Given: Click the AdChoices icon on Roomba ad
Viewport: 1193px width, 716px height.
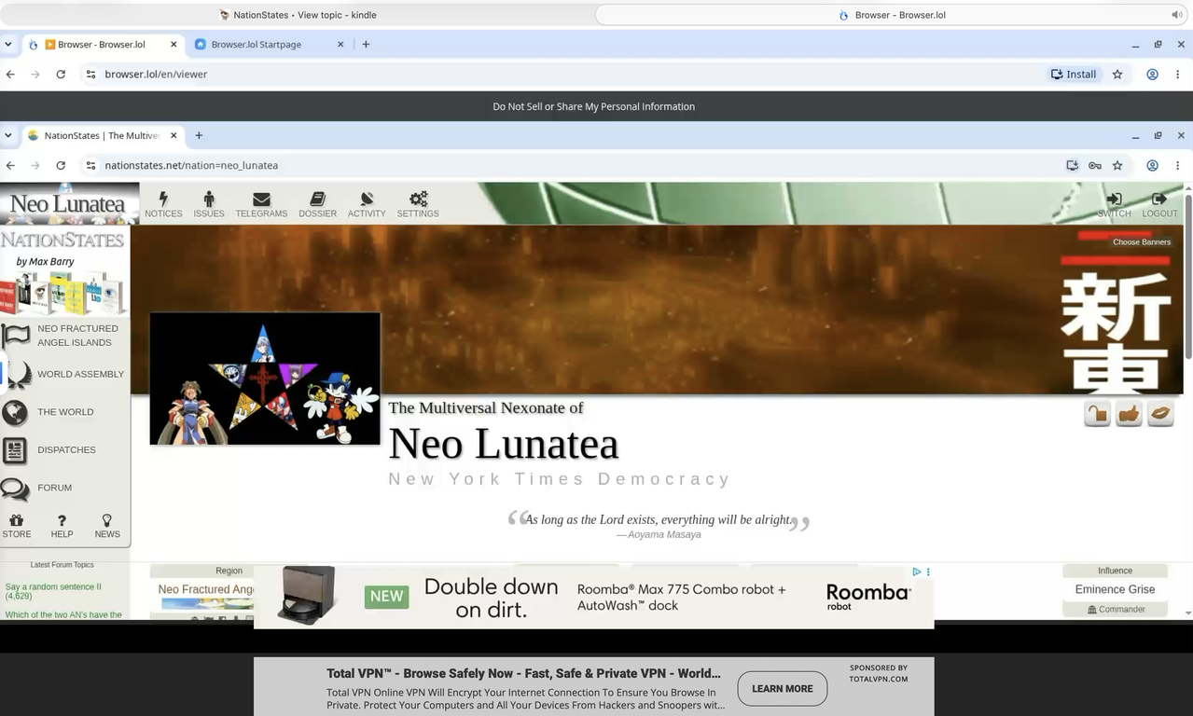Looking at the screenshot, I should [917, 571].
